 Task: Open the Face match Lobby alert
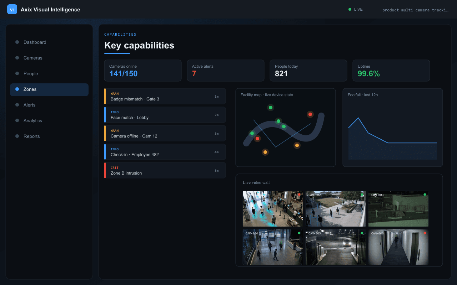point(165,115)
